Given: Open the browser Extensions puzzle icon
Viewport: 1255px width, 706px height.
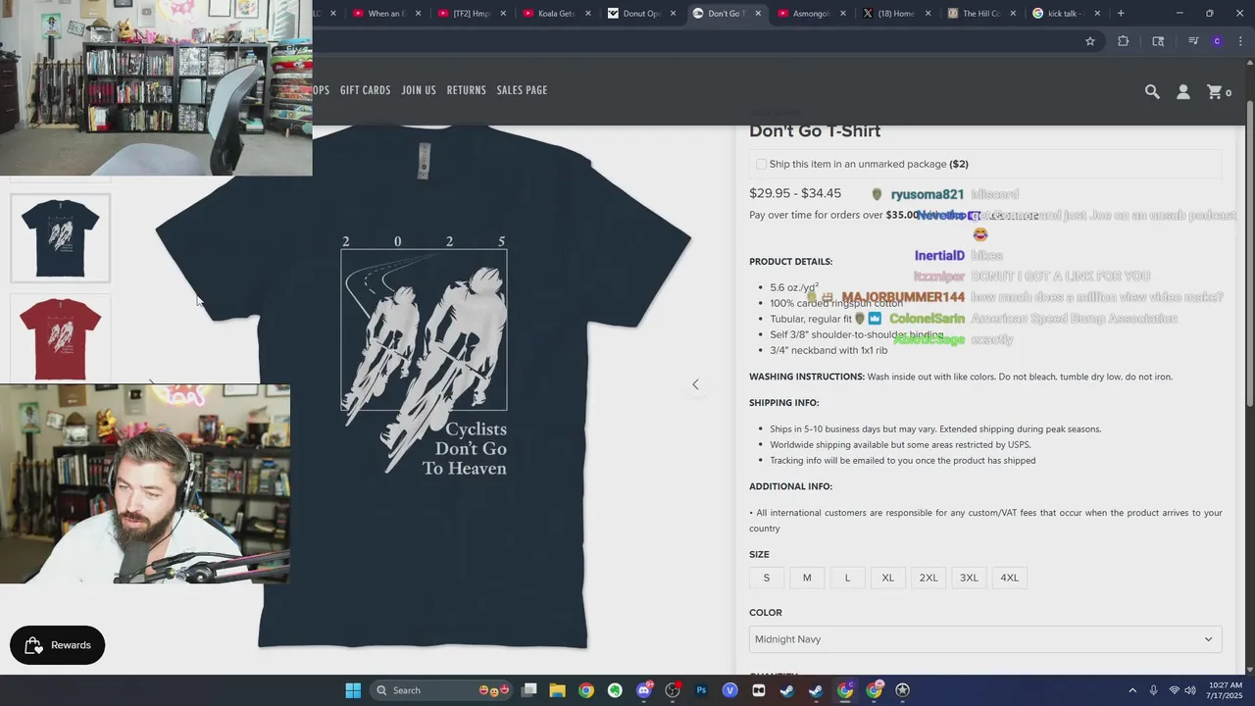Looking at the screenshot, I should pyautogui.click(x=1124, y=41).
